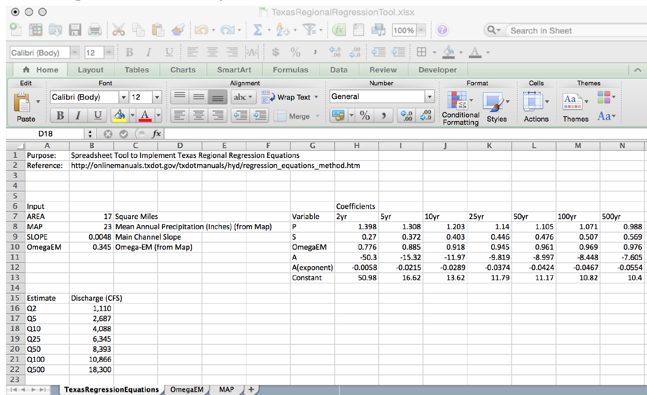Click Increase Decimal in Number group

(x=407, y=116)
